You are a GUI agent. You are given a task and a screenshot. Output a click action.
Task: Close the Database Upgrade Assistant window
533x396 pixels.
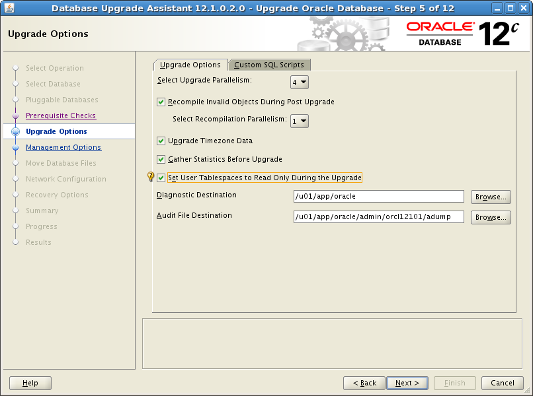524,8
